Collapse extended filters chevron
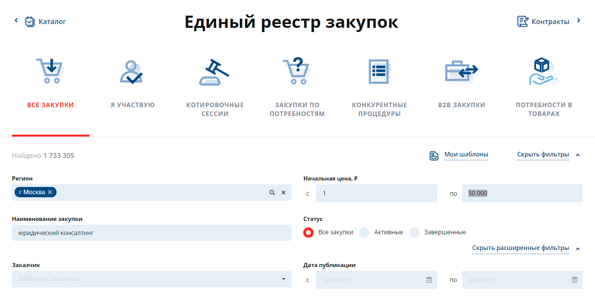Image resolution: width=595 pixels, height=306 pixels. point(578,249)
